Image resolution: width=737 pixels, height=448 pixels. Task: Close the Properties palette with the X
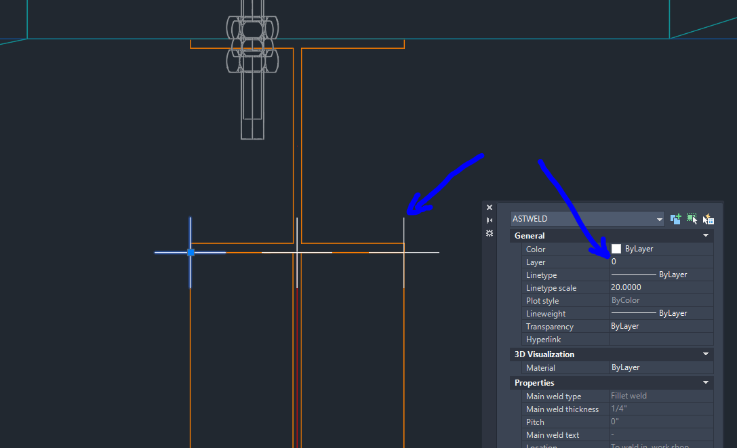tap(490, 207)
